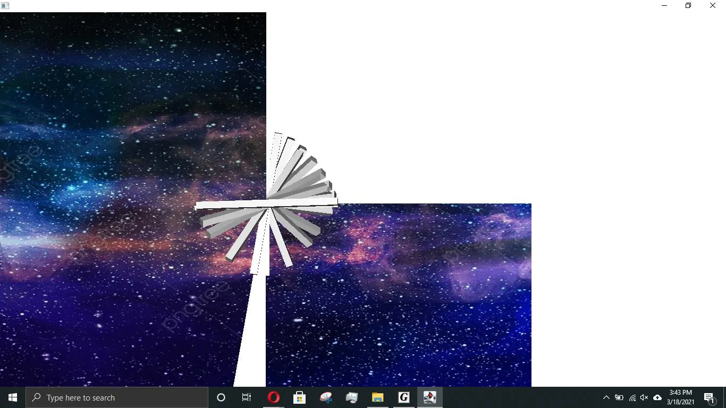The image size is (726, 408).
Task: Launch Opera browser from the taskbar
Action: point(273,397)
